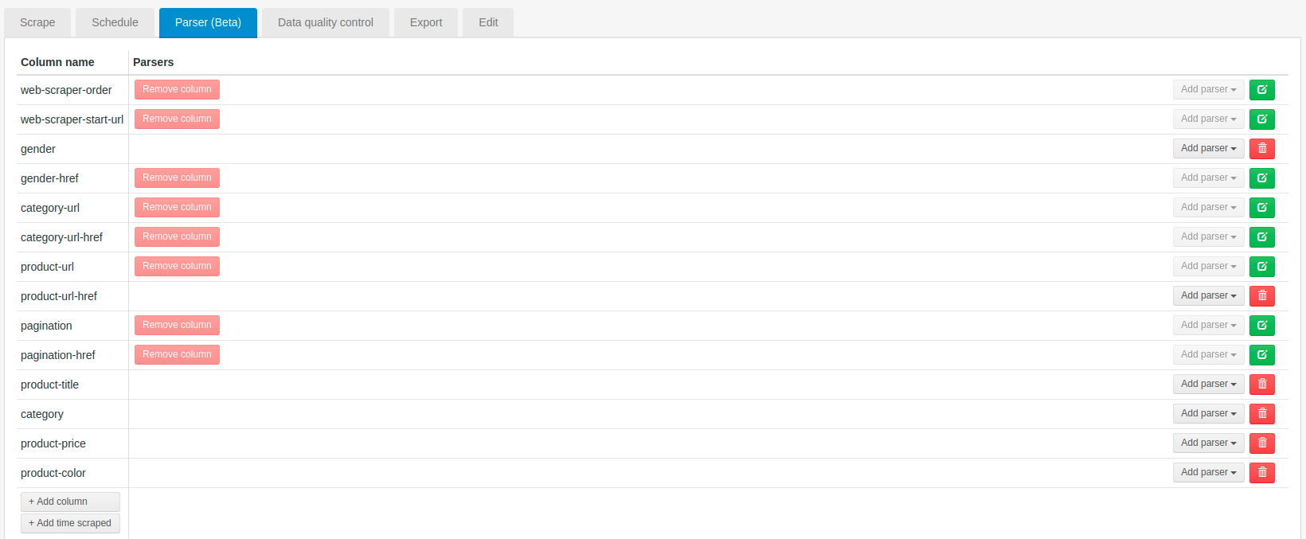Screen dimensions: 1306x539
Task: Expand the Add parser menu for product-price
Action: point(1208,443)
